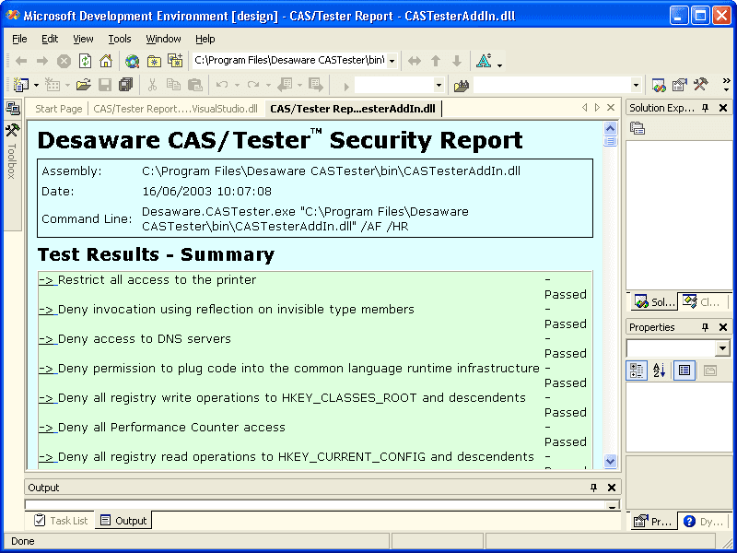Click the Next topic down arrow

[x=457, y=61]
